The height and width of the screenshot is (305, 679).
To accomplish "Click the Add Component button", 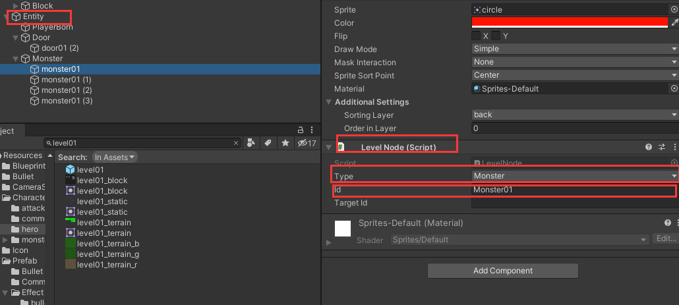I will 502,271.
